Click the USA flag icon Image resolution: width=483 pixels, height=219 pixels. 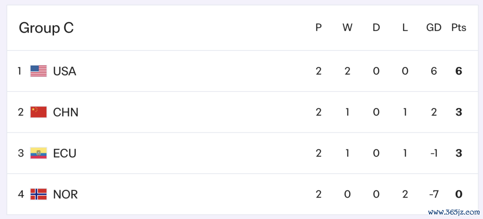click(x=38, y=71)
